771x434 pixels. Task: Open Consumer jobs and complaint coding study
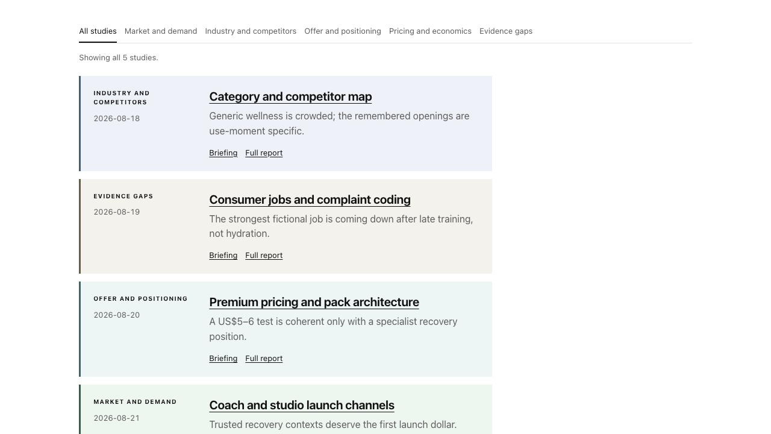pos(310,200)
